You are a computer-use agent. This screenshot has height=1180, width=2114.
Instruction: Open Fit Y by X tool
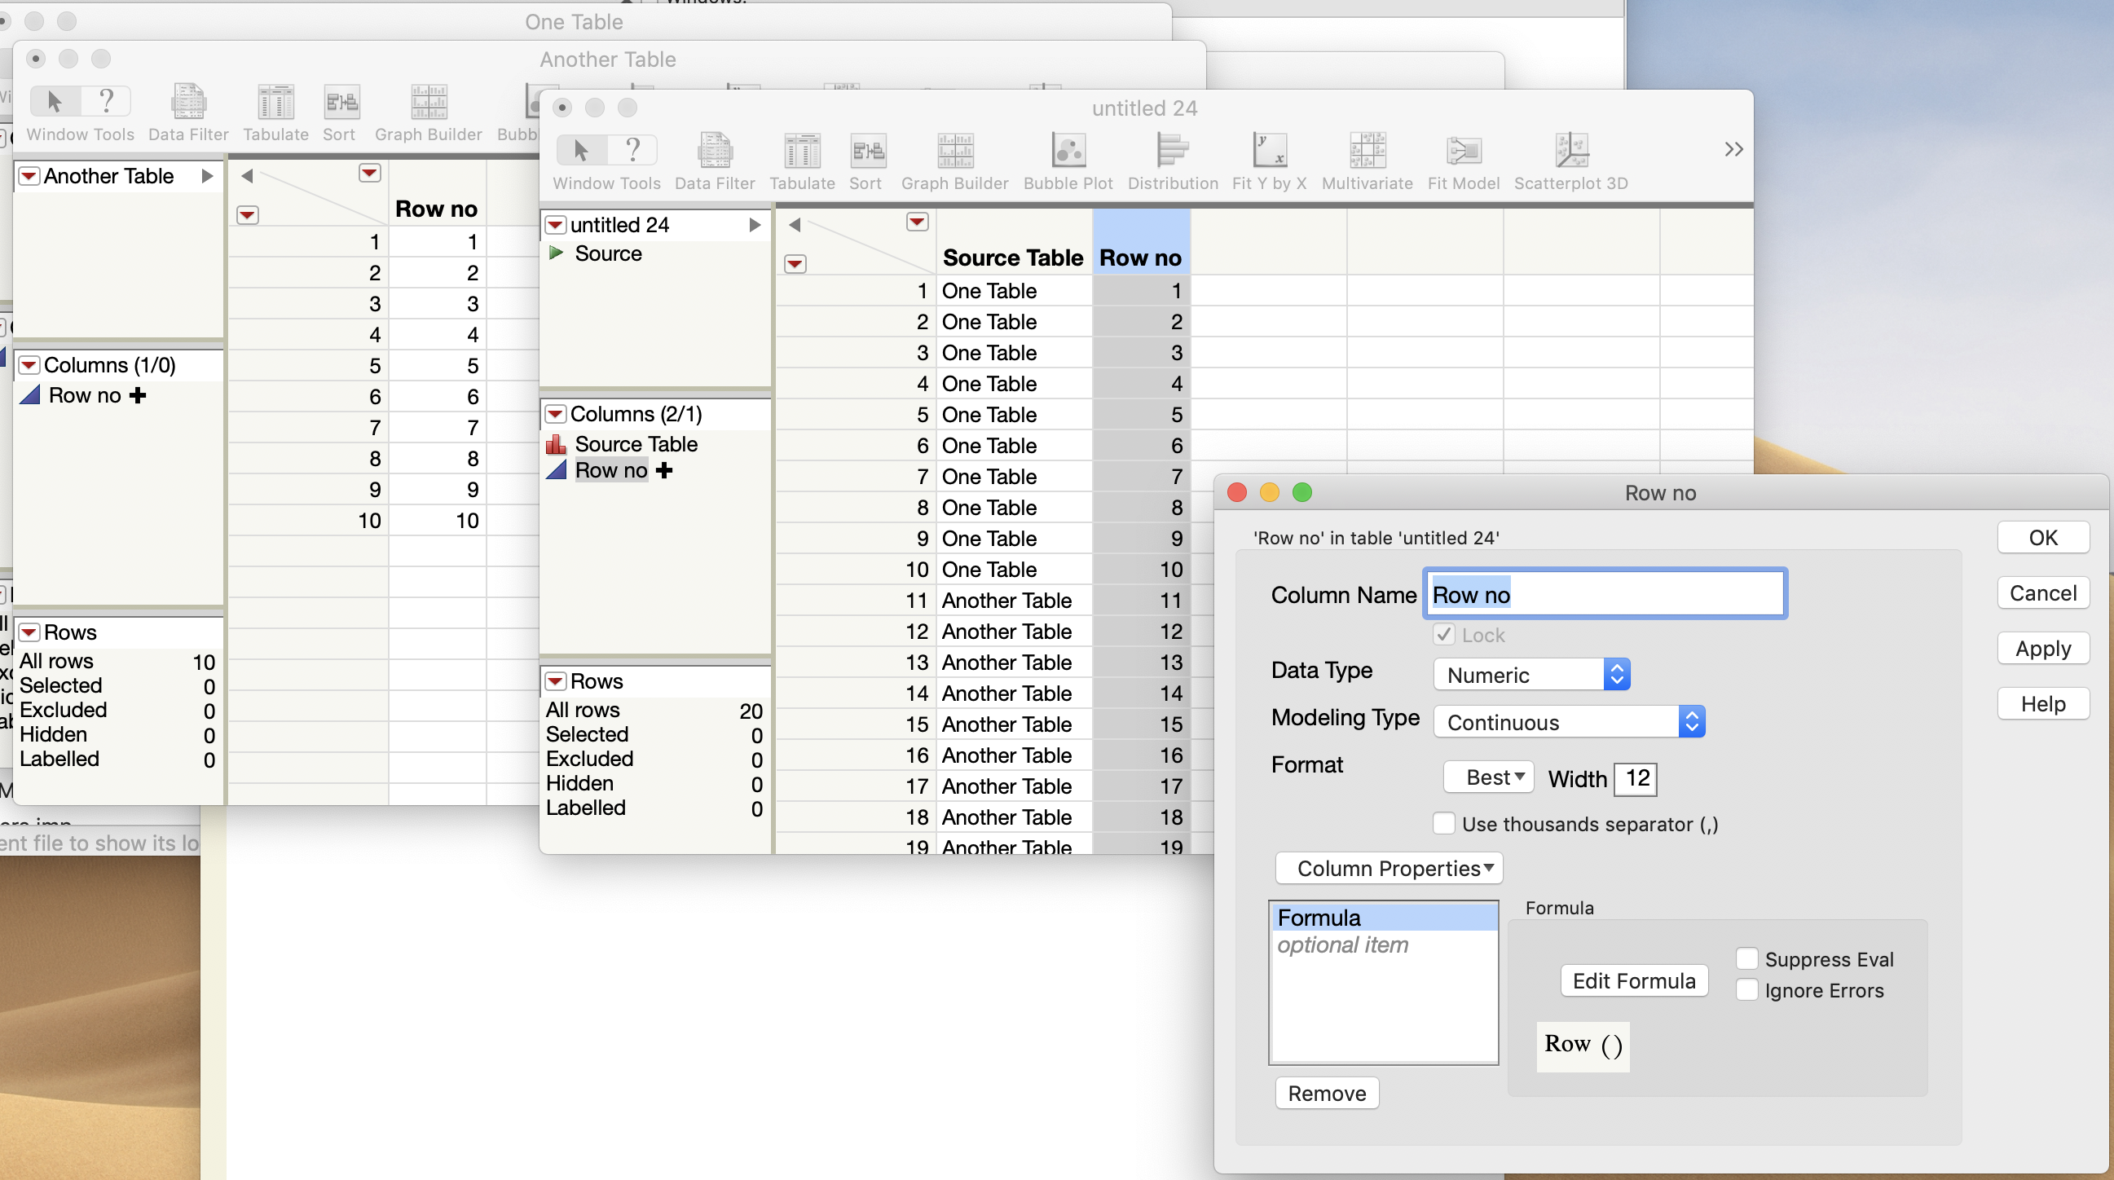[x=1269, y=152]
